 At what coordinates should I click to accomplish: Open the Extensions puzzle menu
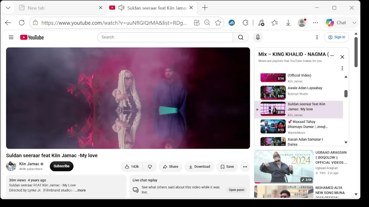pyautogui.click(x=245, y=23)
